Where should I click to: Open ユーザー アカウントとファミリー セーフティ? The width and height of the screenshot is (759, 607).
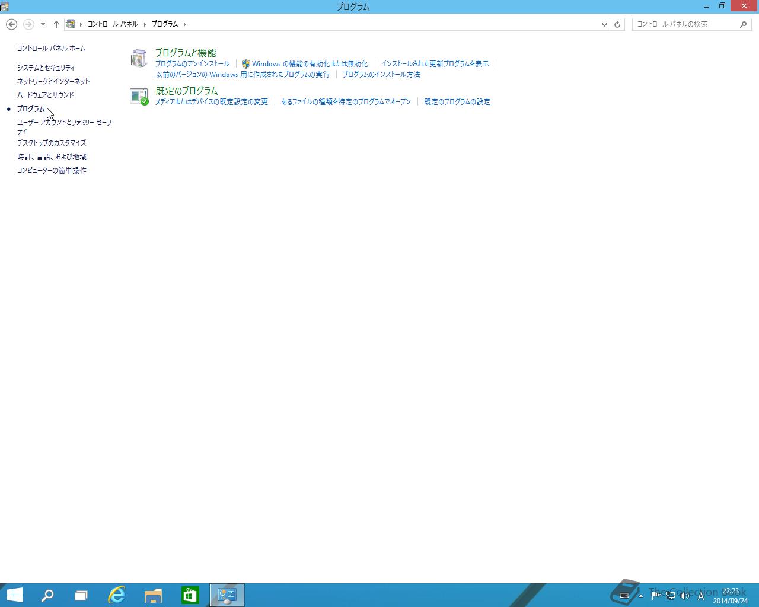(x=64, y=127)
